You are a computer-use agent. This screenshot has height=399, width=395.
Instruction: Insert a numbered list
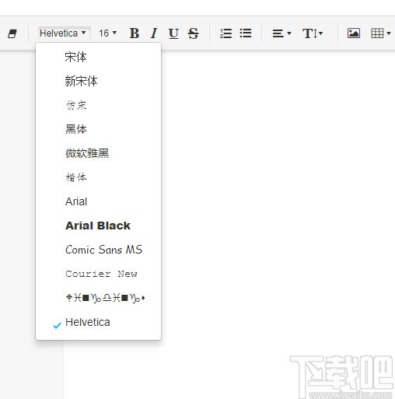(225, 33)
